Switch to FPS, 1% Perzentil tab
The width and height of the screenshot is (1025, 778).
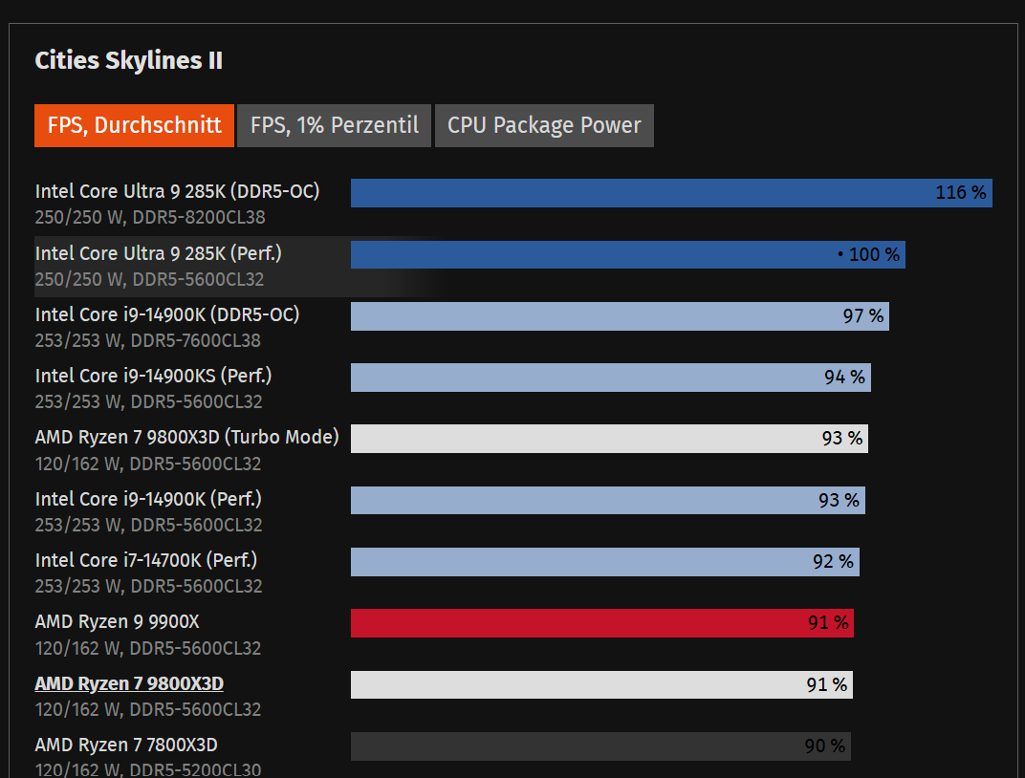[334, 125]
